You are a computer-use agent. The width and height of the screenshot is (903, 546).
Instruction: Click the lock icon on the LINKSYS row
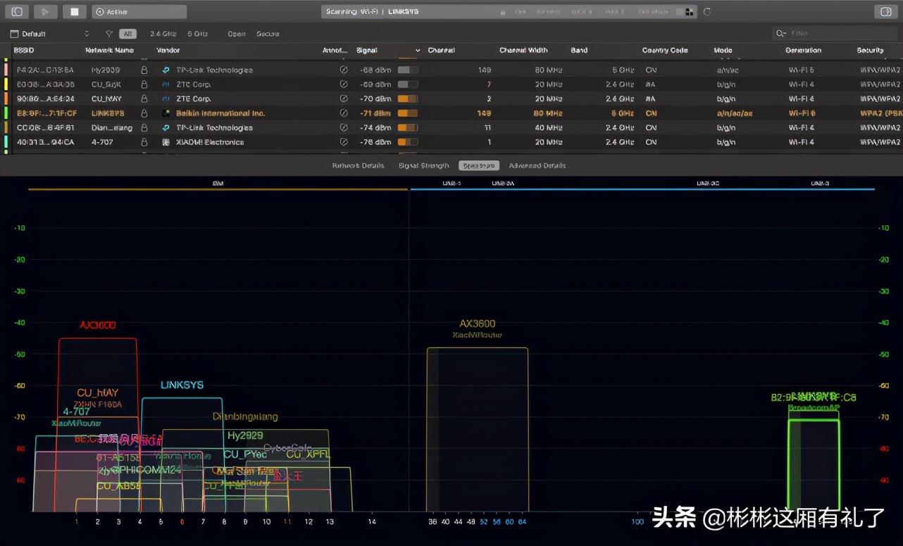pyautogui.click(x=144, y=113)
